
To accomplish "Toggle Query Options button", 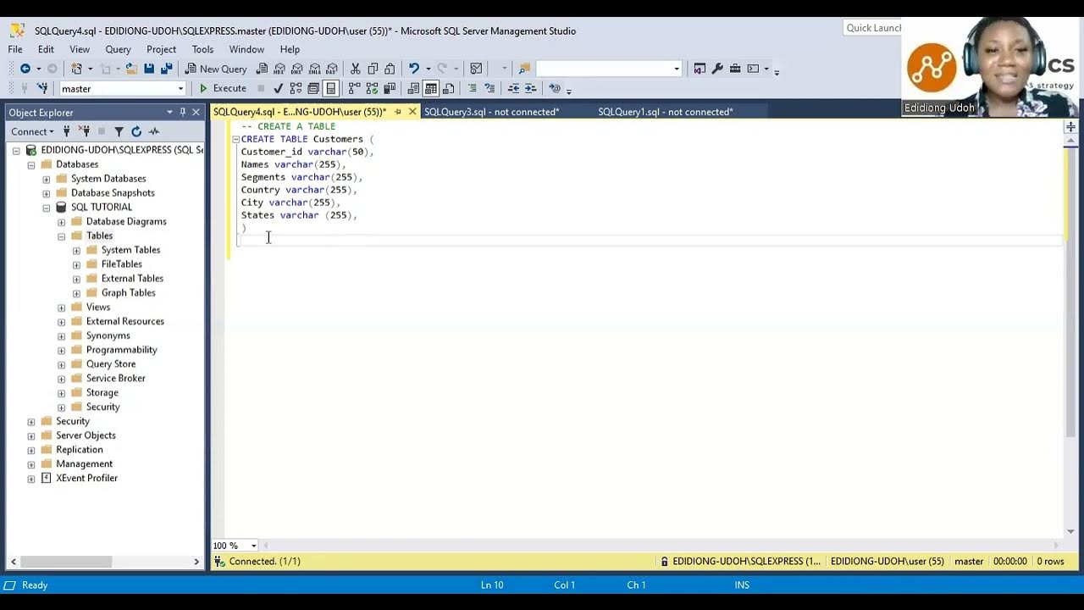I will coord(313,88).
